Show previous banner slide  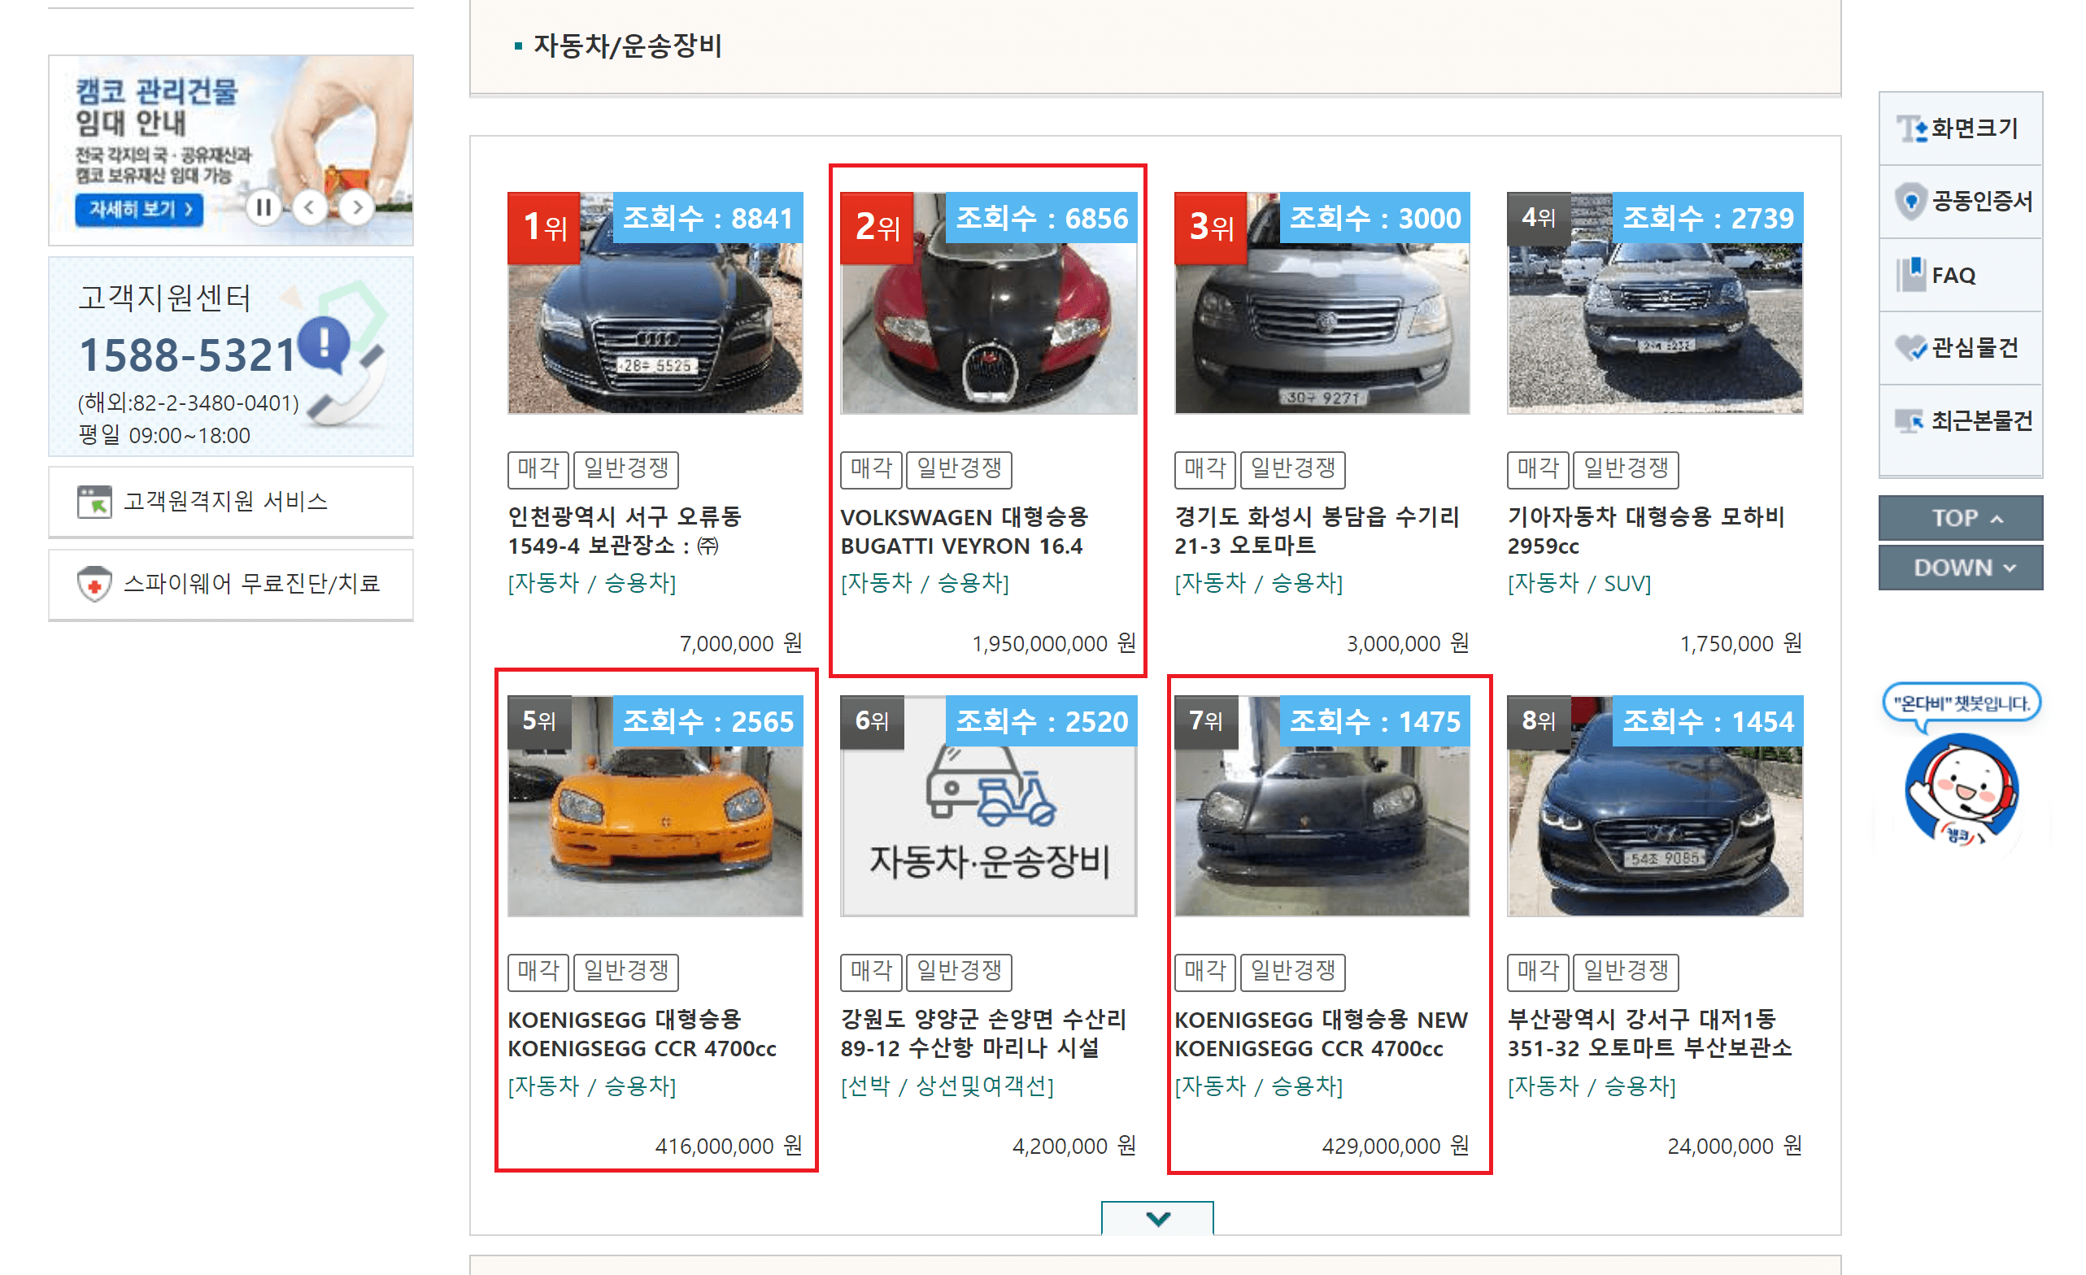point(310,207)
